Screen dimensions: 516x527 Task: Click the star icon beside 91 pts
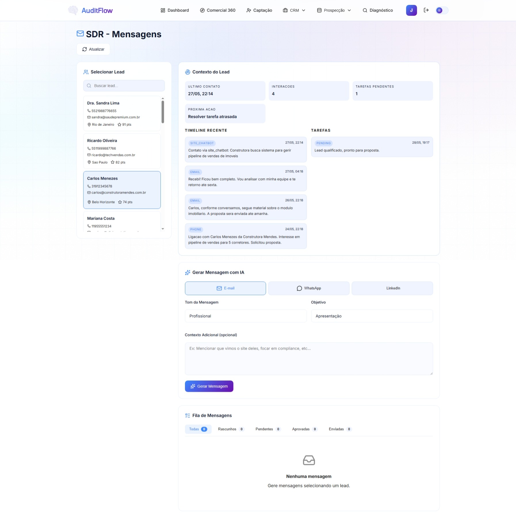point(119,124)
